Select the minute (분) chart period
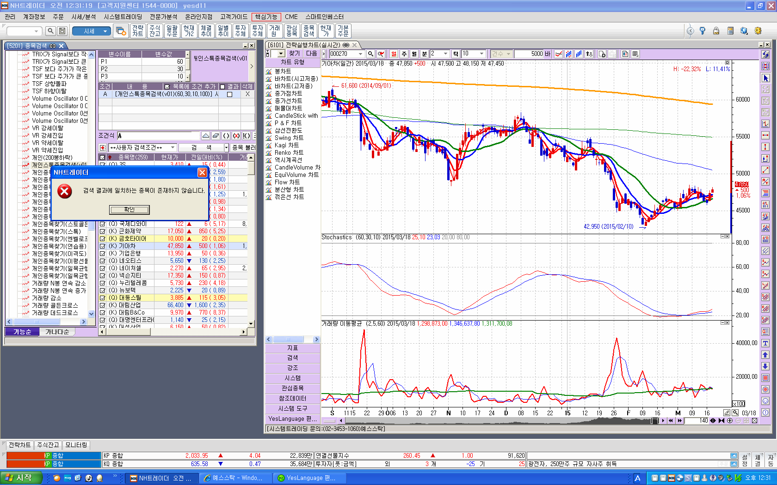The height and width of the screenshot is (485, 777). pyautogui.click(x=424, y=54)
